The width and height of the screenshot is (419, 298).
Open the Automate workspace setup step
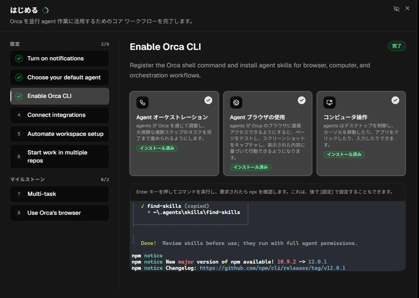point(60,134)
